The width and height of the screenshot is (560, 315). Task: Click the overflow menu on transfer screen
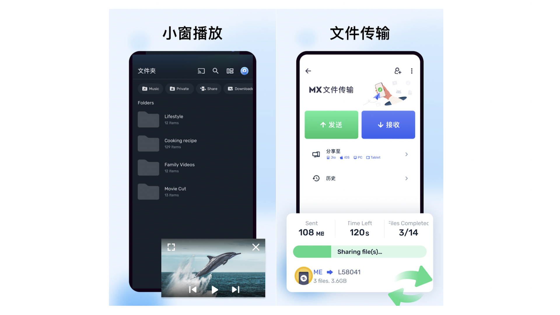(412, 71)
